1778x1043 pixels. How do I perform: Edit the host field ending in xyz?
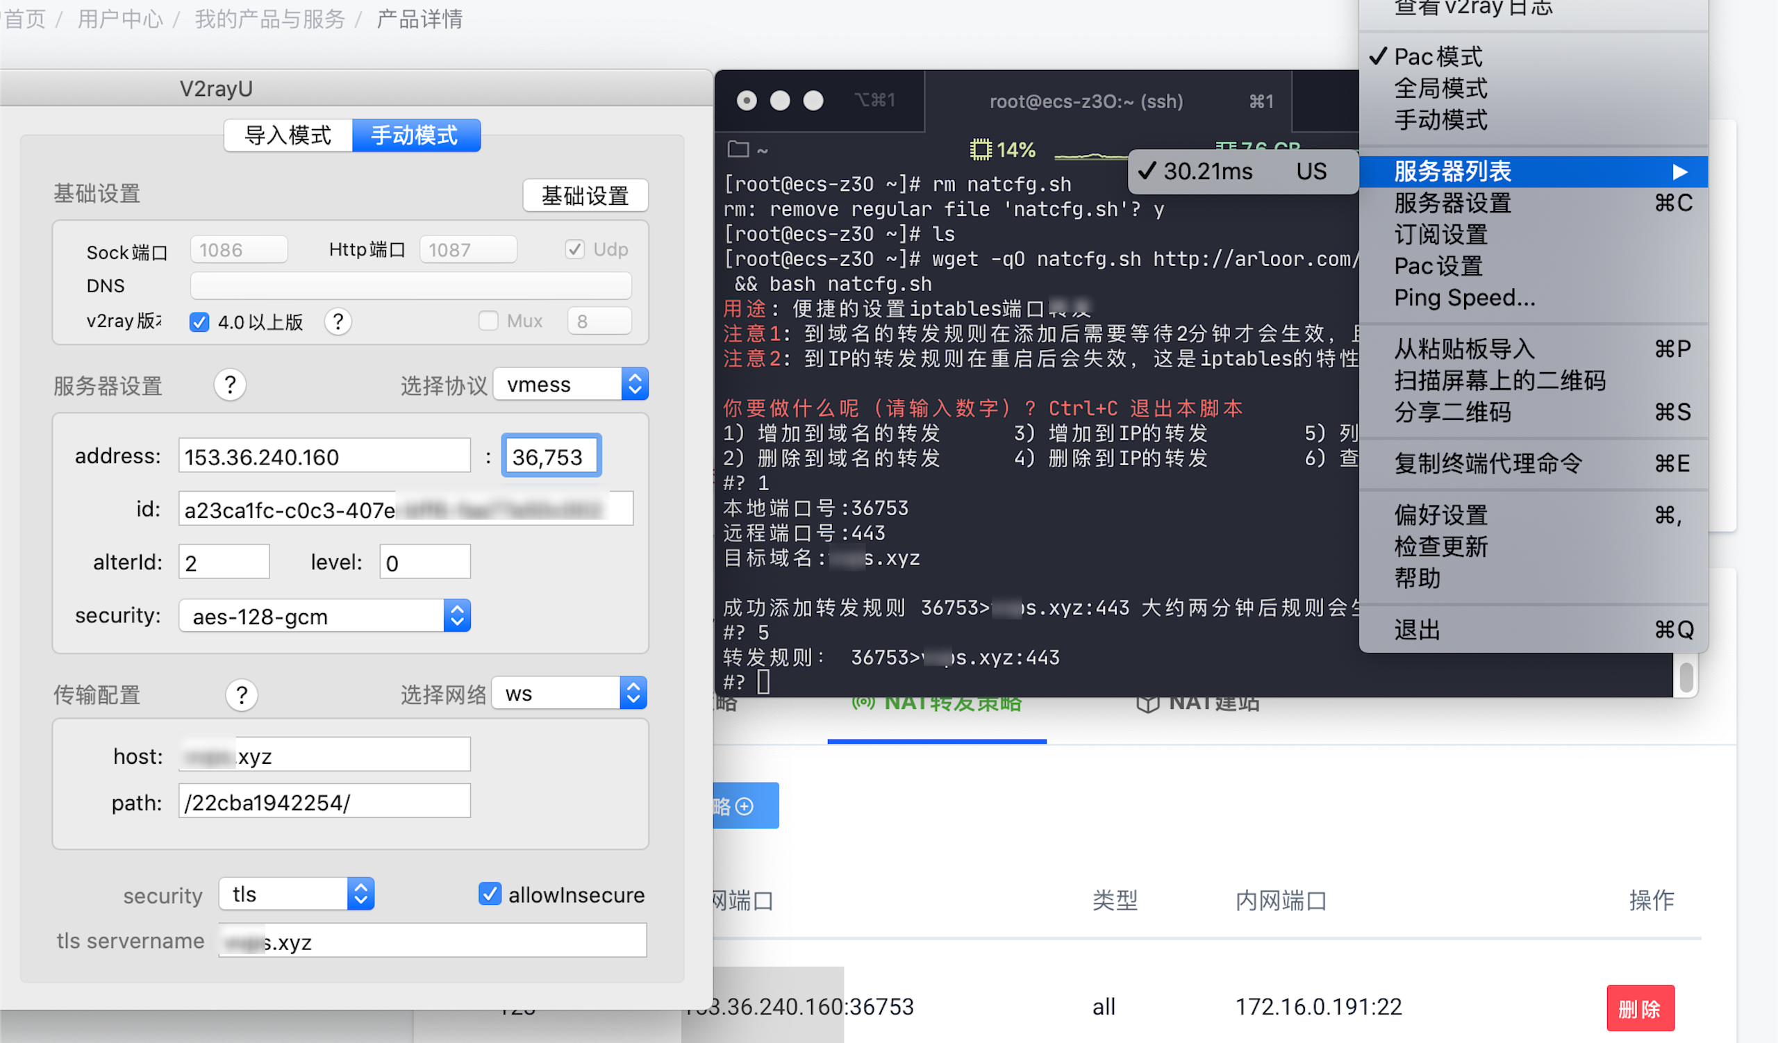[324, 756]
